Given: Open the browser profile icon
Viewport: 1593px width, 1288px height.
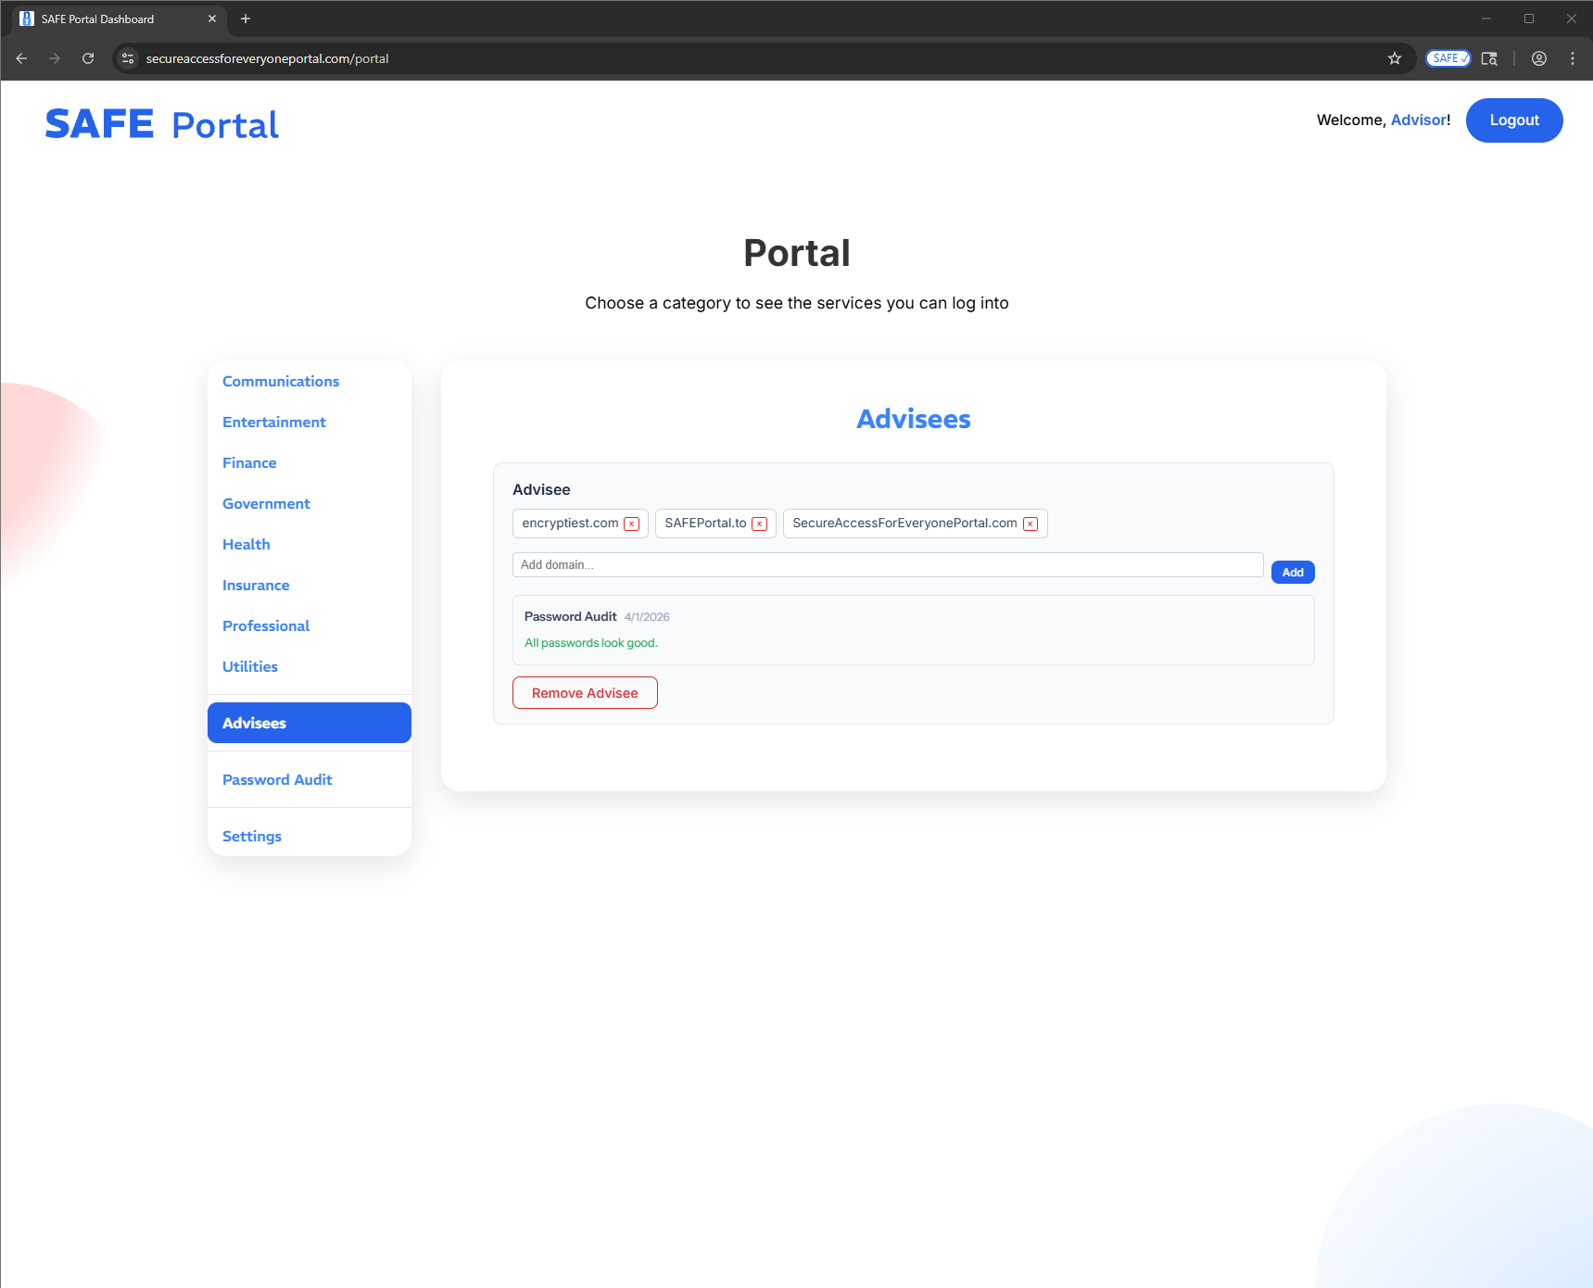Looking at the screenshot, I should tap(1539, 58).
